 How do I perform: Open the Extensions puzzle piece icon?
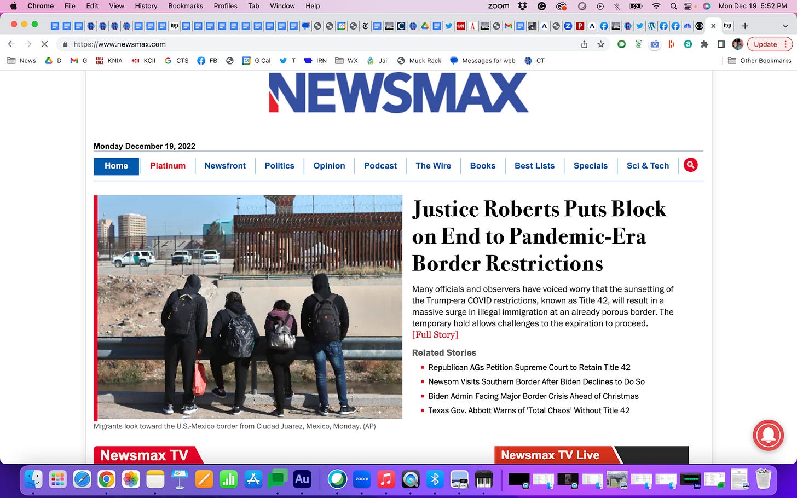pos(704,44)
